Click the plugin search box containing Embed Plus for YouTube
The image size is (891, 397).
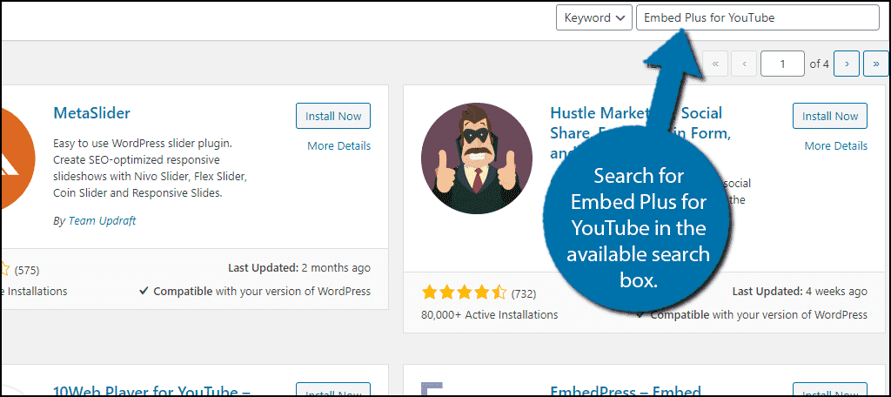click(758, 17)
